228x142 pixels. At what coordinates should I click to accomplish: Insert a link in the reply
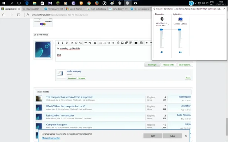(x=86, y=43)
